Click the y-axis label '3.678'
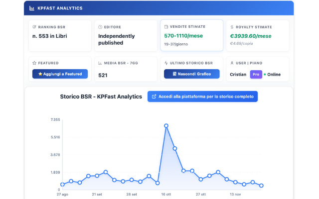The width and height of the screenshot is (319, 199). [x=55, y=155]
